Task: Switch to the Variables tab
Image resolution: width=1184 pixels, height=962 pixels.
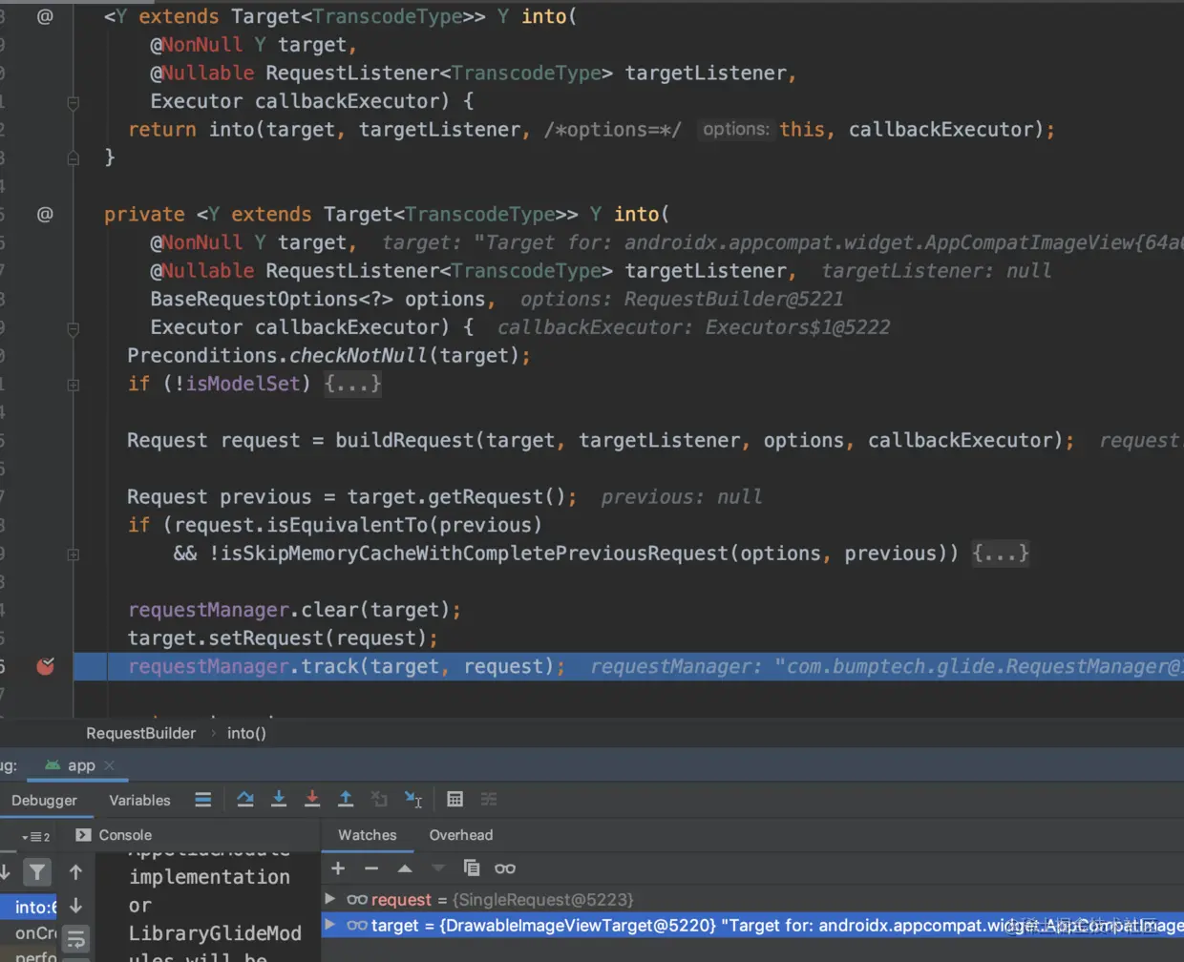Action: (x=139, y=800)
